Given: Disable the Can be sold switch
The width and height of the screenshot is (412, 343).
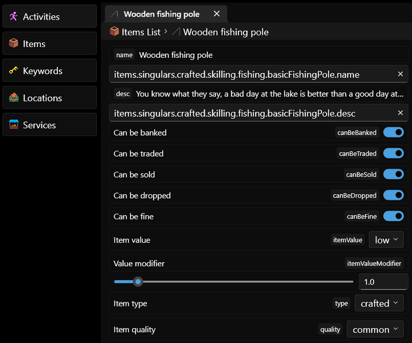Looking at the screenshot, I should (x=393, y=174).
